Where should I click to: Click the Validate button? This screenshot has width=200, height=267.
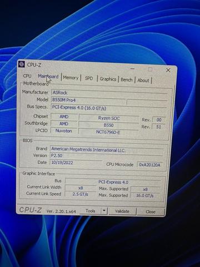[x=122, y=211]
